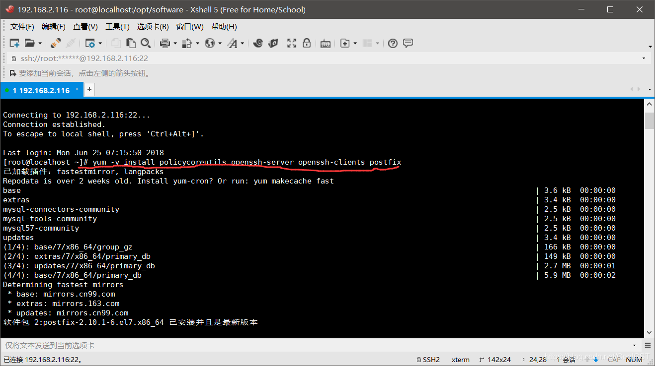Open the 查看(V) menu
This screenshot has height=366, width=655.
pyautogui.click(x=85, y=27)
